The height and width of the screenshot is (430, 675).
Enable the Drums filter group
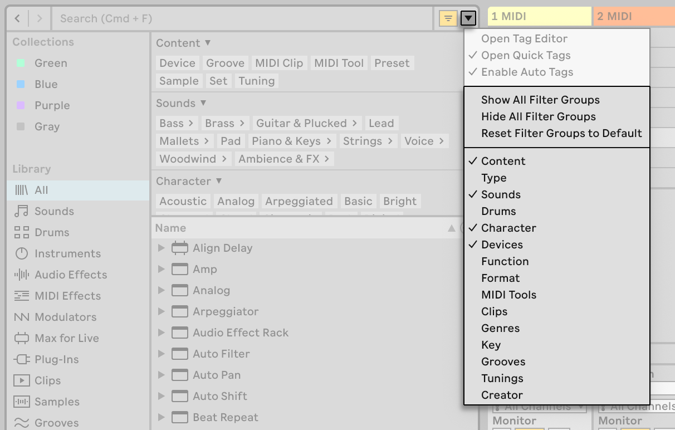coord(499,211)
